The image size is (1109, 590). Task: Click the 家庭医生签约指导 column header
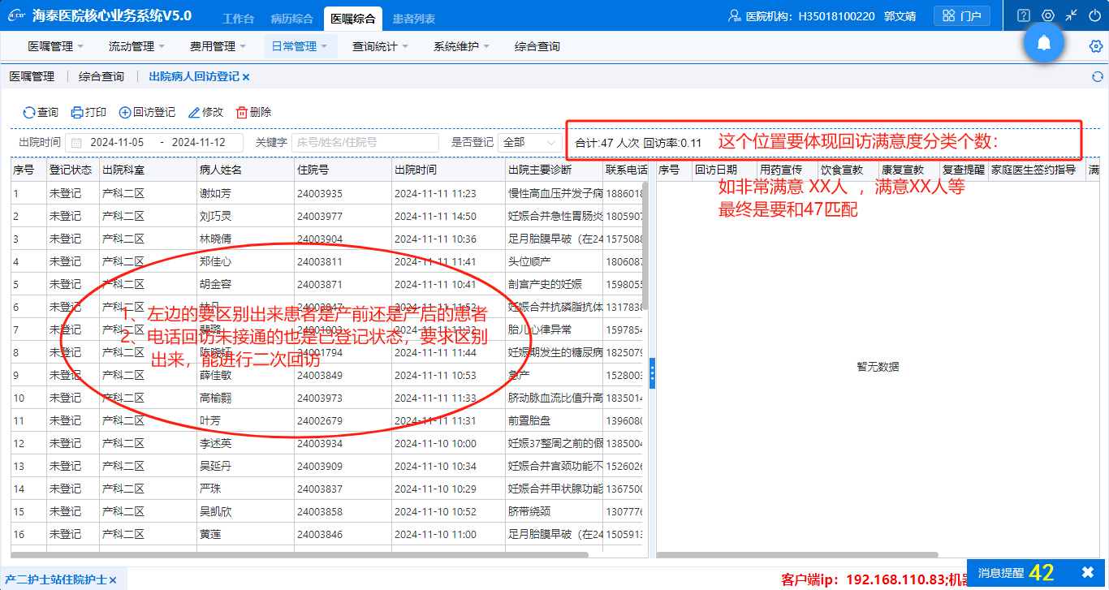point(1036,170)
